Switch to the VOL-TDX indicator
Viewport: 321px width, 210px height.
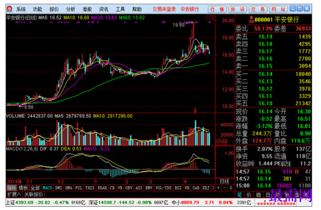[x=164, y=188]
